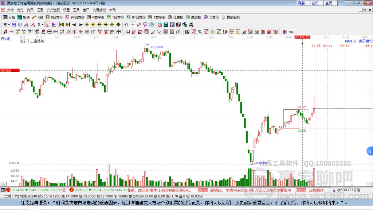Open the 窗口 menu
Image resolution: width=373 pixels, height=210 pixels.
(x=86, y=10)
